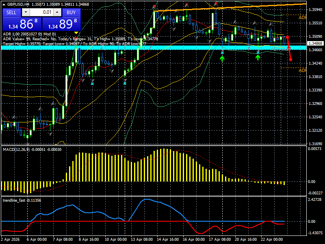Select the orange resistance trend line at chart top
The image size is (325, 244).
pos(230,7)
